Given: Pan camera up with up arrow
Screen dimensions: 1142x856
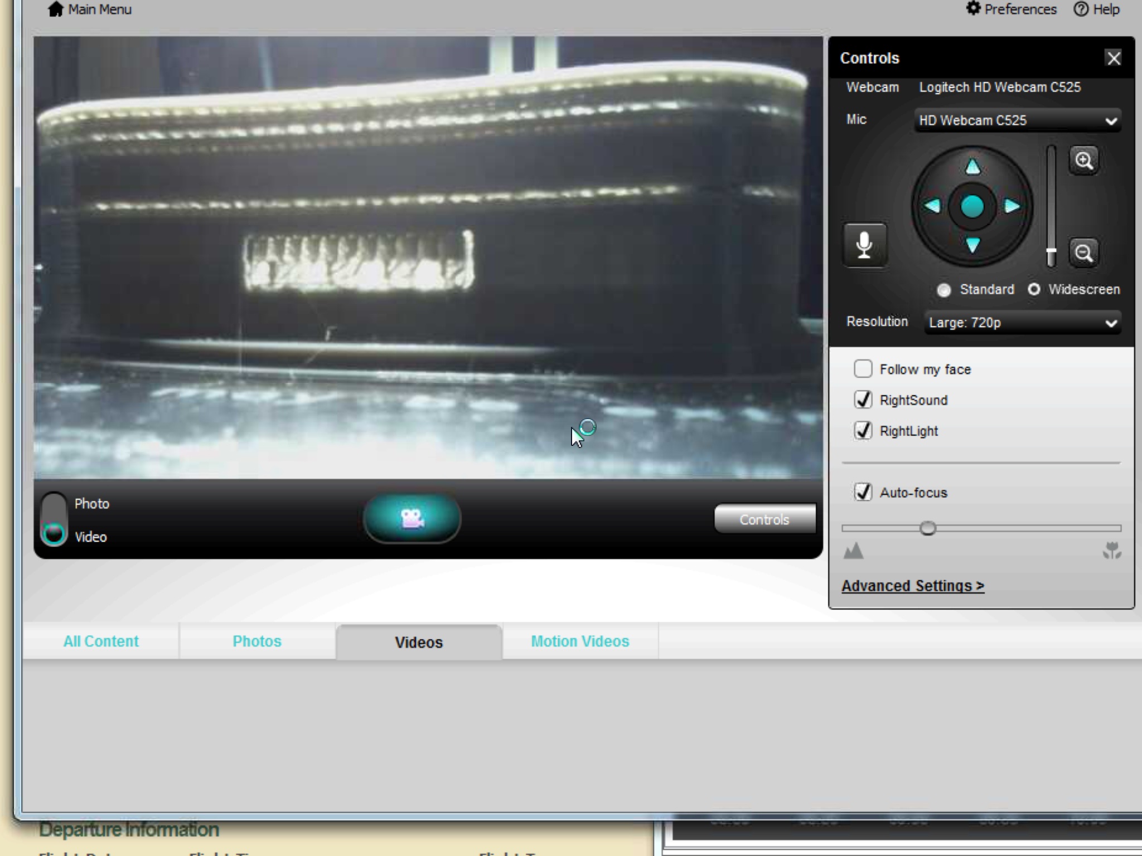Looking at the screenshot, I should [972, 167].
